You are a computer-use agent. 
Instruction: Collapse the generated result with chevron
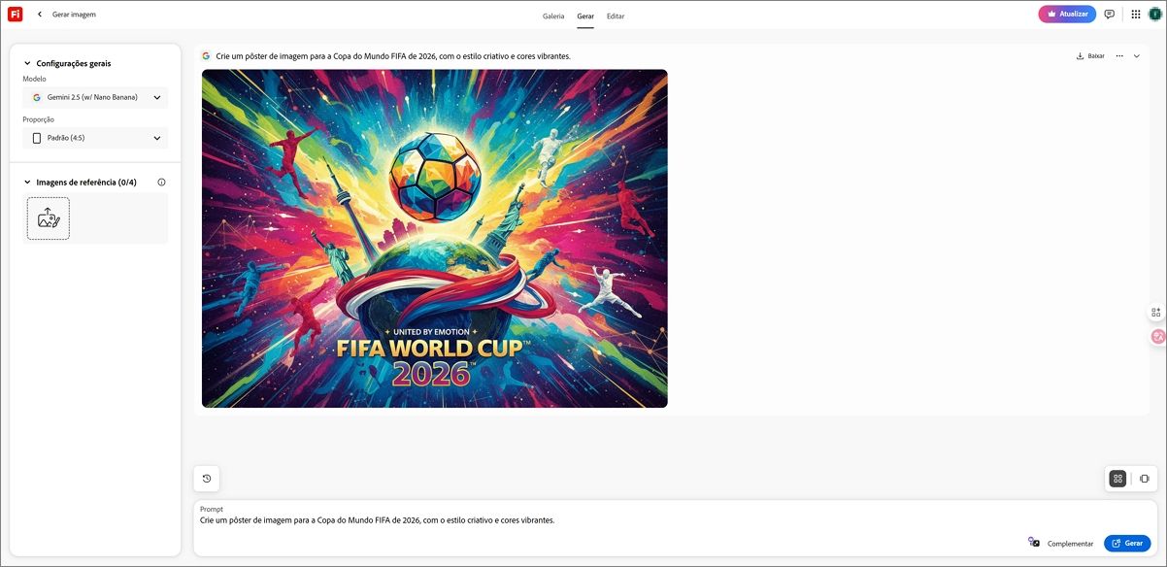[x=1137, y=56]
